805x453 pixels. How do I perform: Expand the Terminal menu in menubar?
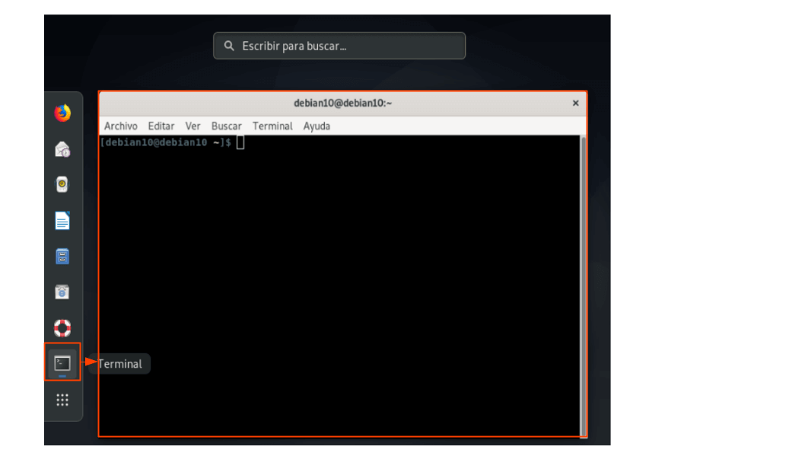coord(272,126)
